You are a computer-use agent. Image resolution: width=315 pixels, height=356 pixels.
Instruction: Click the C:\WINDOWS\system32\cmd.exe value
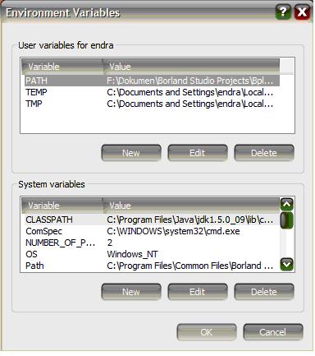(173, 231)
